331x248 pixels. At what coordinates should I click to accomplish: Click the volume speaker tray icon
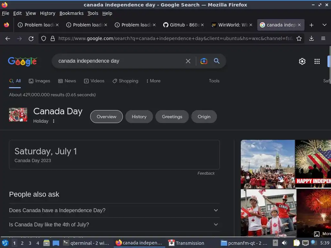tap(284, 243)
